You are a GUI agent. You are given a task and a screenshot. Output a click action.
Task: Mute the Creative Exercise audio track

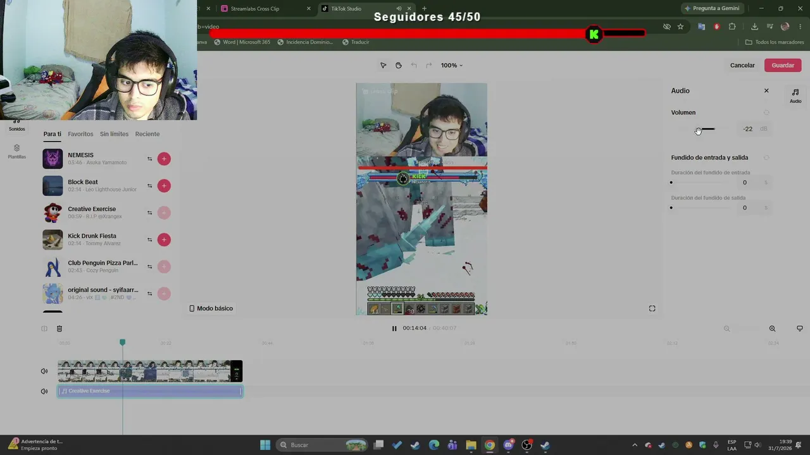[44, 391]
